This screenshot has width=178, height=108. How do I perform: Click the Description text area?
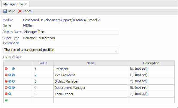pyautogui.click(x=61, y=50)
